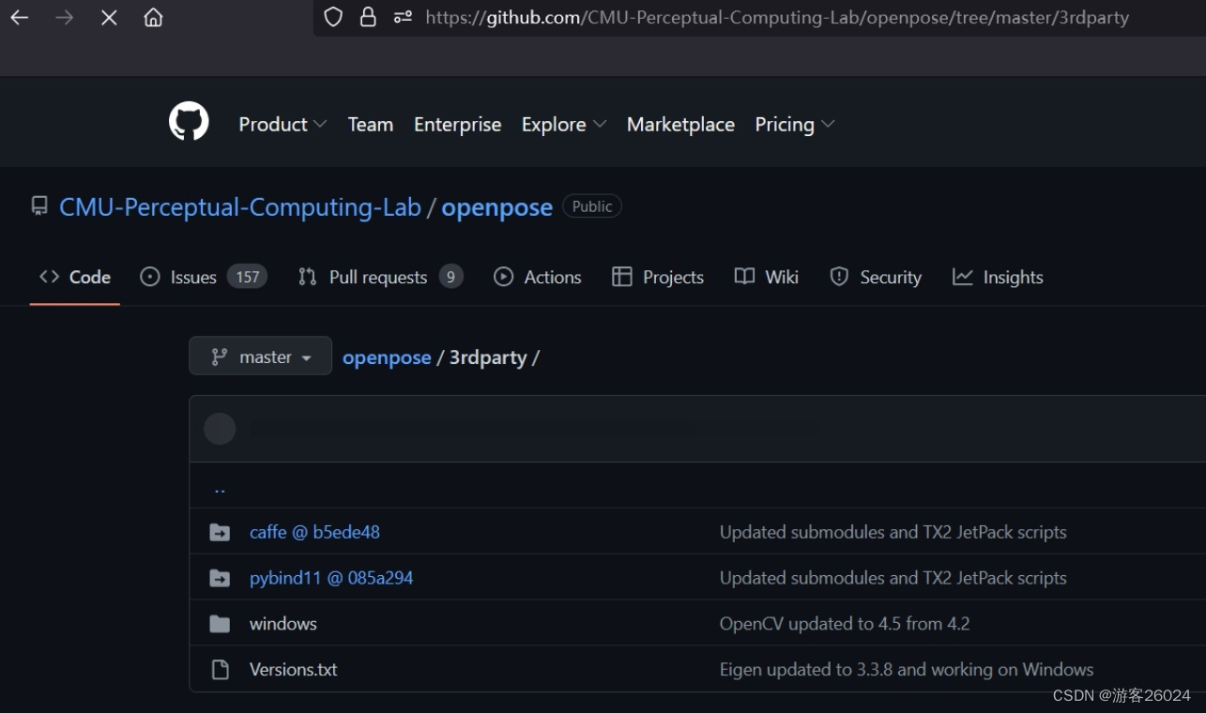Click openpose in the breadcrumb path

(387, 357)
